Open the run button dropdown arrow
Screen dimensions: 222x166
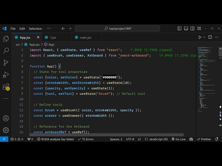(204, 37)
